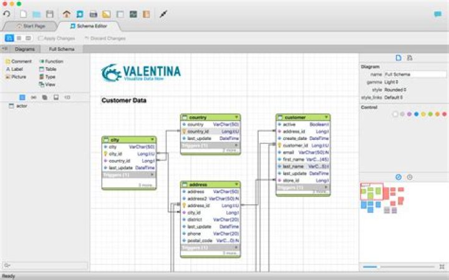Click the search field at bottom left
449x280 pixels.
pyautogui.click(x=45, y=266)
